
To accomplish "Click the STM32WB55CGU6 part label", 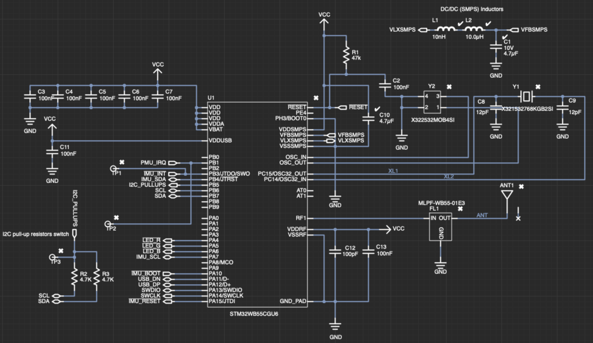I will pyautogui.click(x=254, y=314).
